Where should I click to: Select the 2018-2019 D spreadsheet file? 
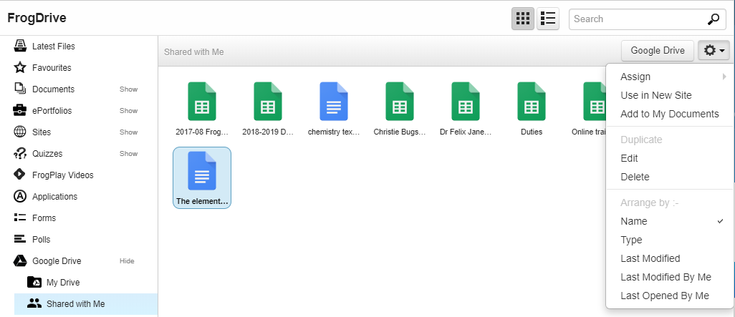268,109
